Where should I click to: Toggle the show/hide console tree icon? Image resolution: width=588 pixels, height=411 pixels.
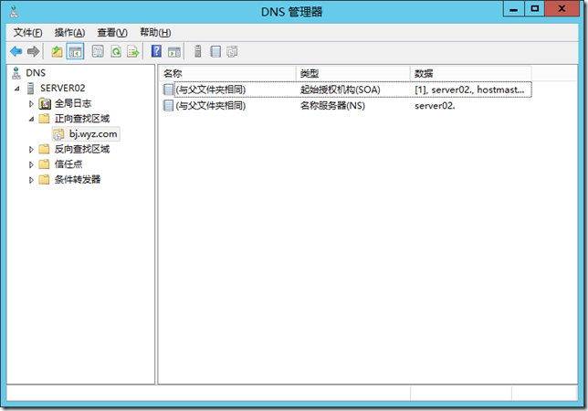[x=75, y=51]
